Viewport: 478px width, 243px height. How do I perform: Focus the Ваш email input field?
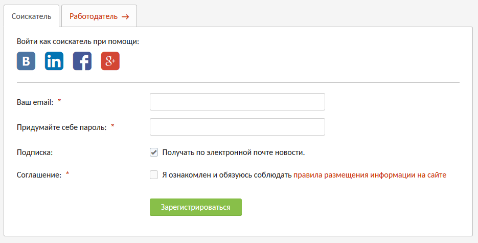237,102
